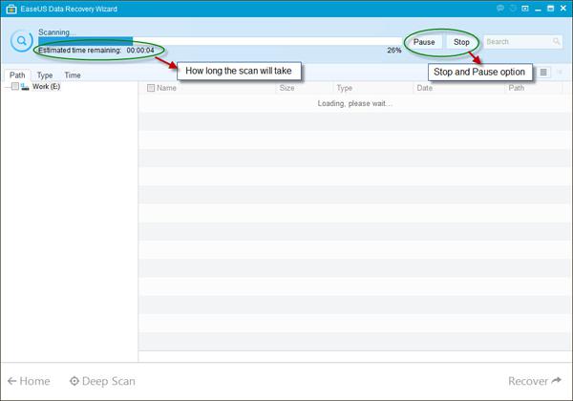Click the scanning magnifier icon

tap(20, 41)
